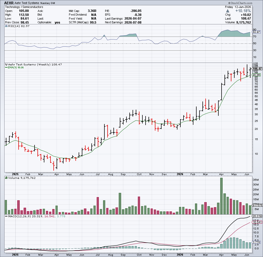Click the 16.541 signal line value tag

pos(257,222)
